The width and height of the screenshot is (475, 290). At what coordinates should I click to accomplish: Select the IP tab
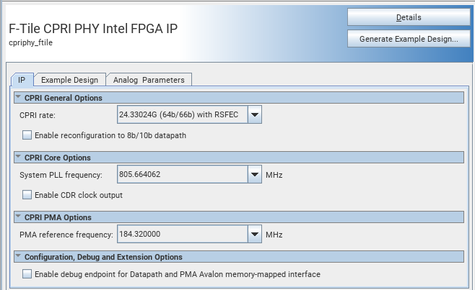22,80
